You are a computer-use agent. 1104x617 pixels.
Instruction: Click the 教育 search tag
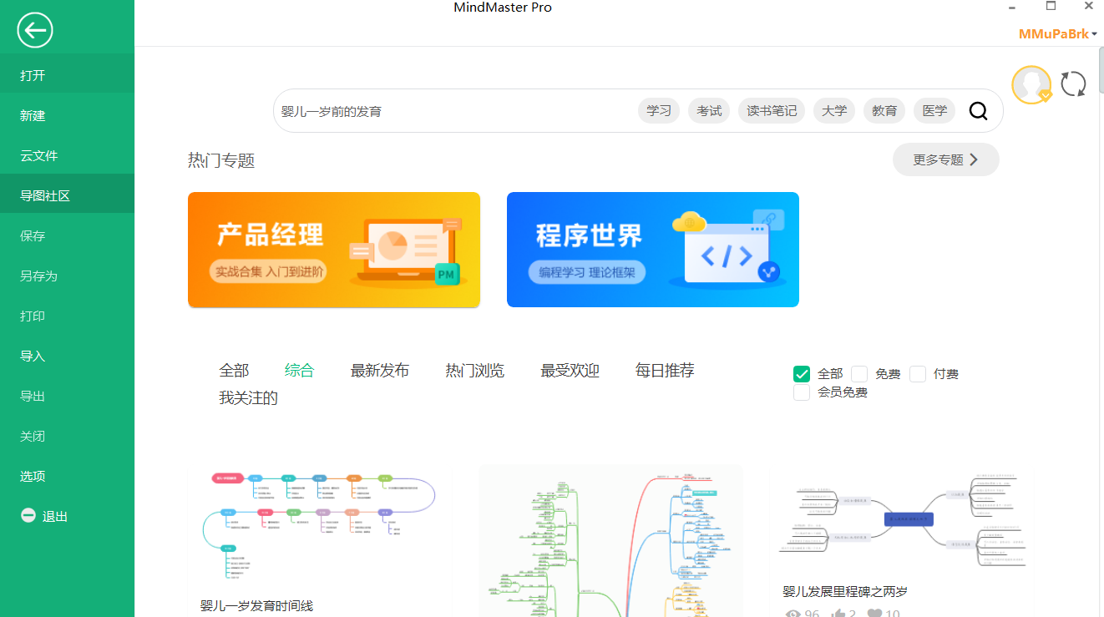(884, 110)
